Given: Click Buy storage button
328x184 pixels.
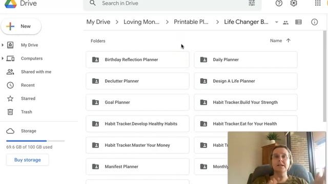Looking at the screenshot, I should (27, 160).
